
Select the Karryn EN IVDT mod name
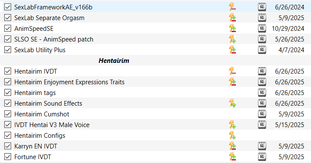(36, 146)
